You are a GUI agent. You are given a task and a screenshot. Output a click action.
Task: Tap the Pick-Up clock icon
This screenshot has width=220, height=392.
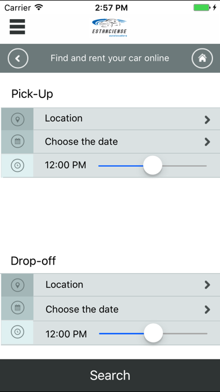pyautogui.click(x=17, y=165)
